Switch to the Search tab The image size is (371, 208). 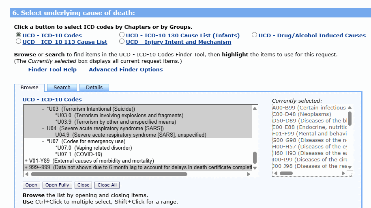[x=62, y=88]
